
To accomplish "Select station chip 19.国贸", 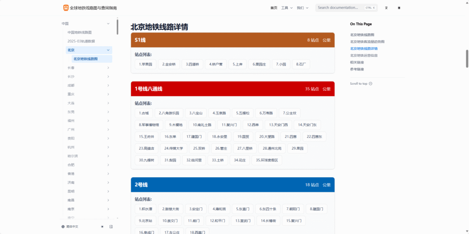I will click(243, 137).
